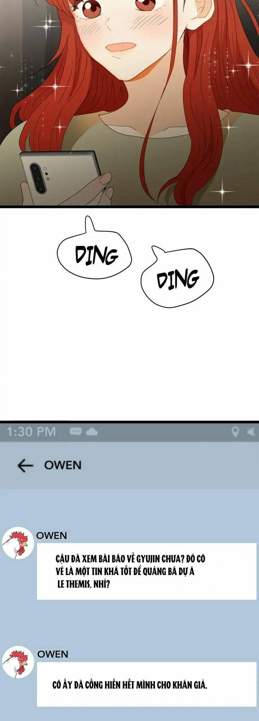
Task: Click the second DING speech bubble
Action: point(178,278)
